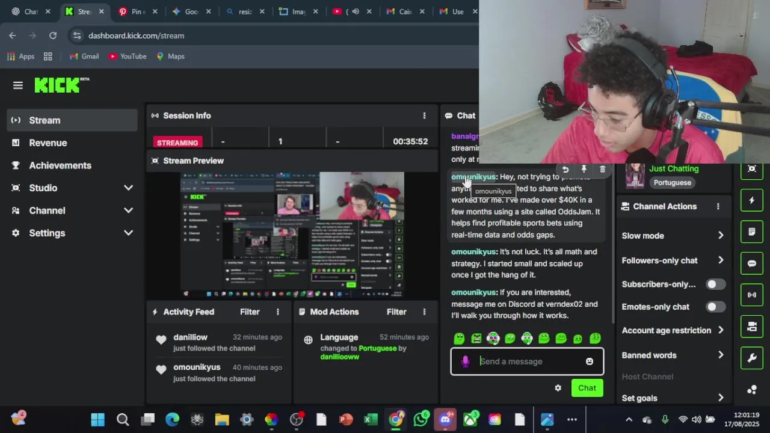The width and height of the screenshot is (770, 433).
Task: Open Excel from the taskbar
Action: [371, 419]
